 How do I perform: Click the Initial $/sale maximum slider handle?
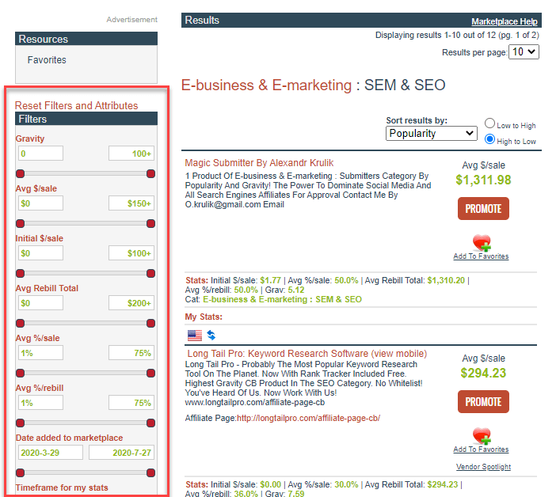click(151, 274)
